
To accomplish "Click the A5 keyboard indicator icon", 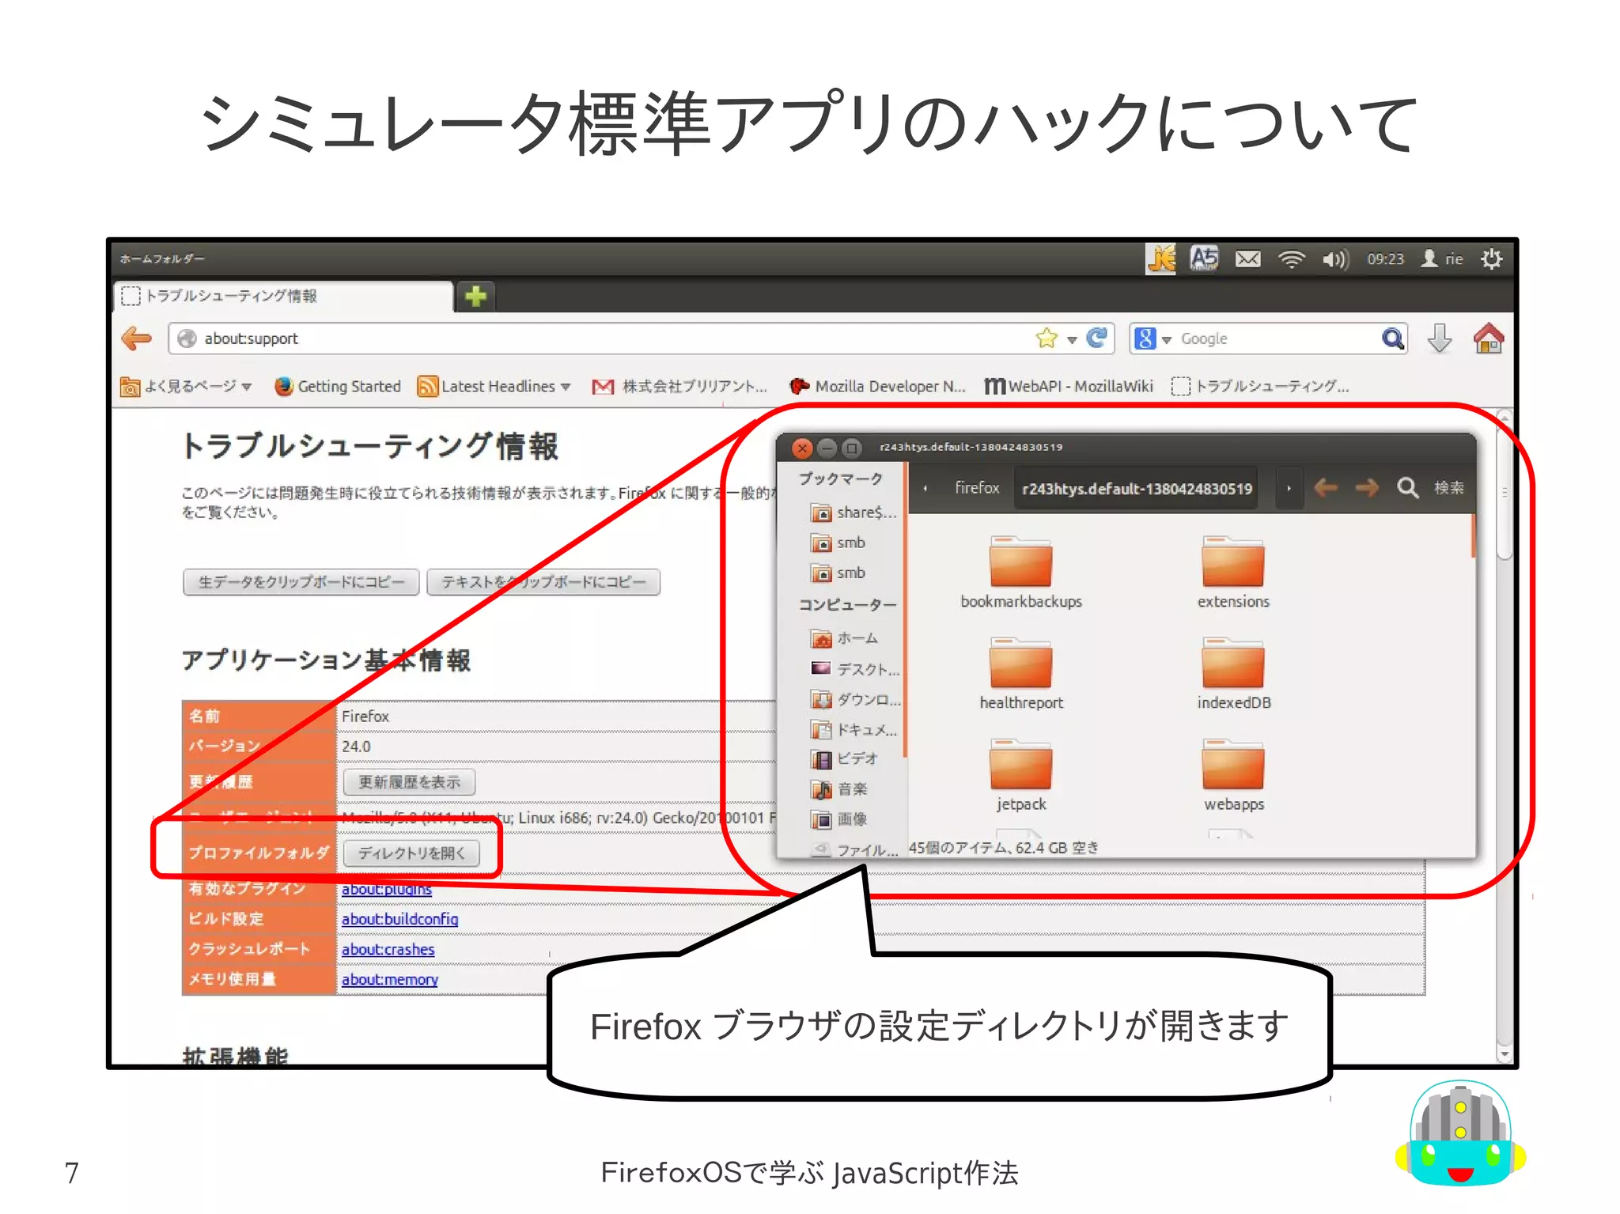I will click(x=1204, y=259).
